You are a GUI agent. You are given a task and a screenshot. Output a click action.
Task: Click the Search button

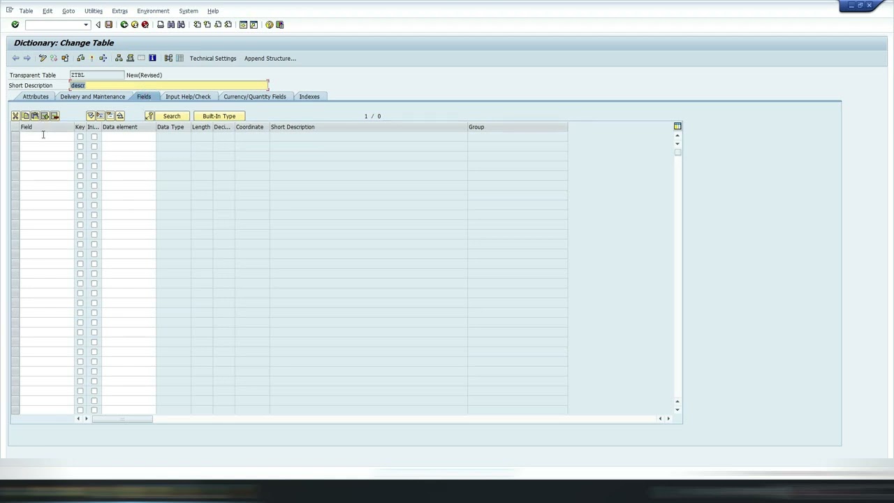point(172,116)
